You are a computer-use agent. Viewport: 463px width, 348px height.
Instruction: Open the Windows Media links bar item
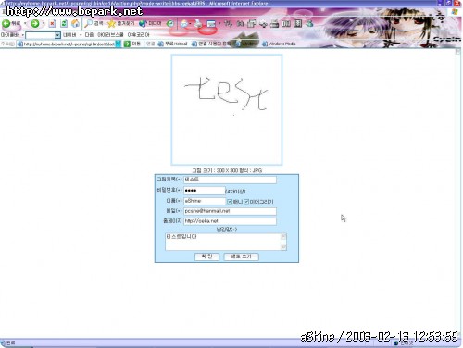coord(279,43)
